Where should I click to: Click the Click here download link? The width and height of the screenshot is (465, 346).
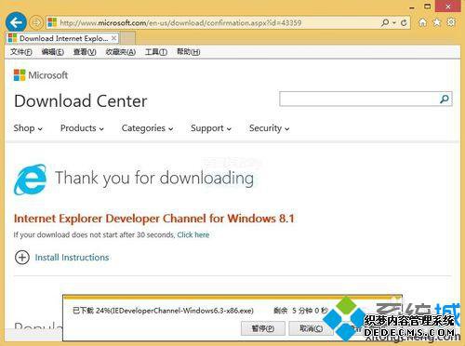pyautogui.click(x=193, y=234)
